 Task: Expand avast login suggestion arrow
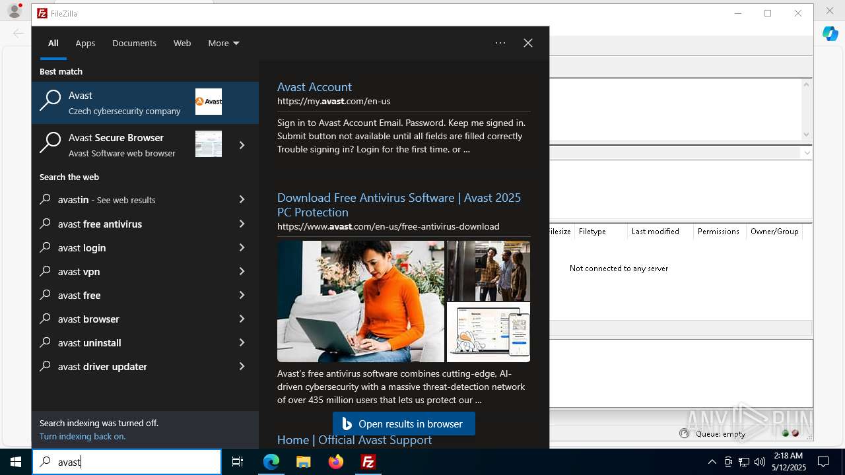point(242,247)
